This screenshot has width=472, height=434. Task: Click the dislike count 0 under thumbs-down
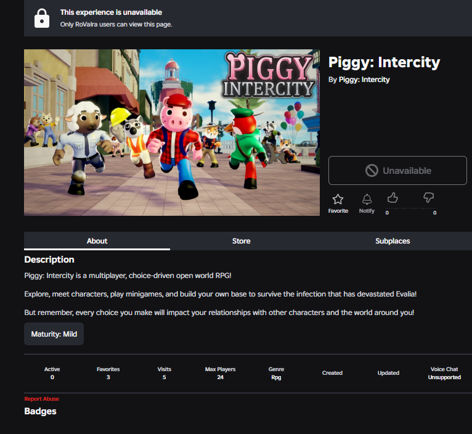(434, 213)
